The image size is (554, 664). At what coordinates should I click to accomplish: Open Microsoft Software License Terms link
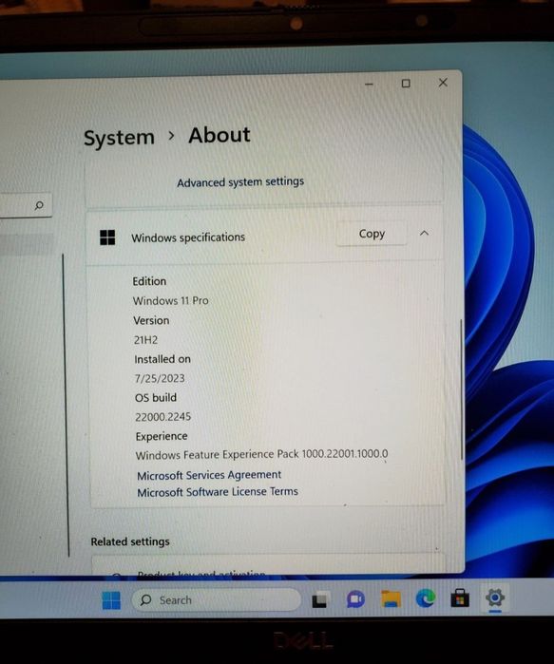coord(218,492)
